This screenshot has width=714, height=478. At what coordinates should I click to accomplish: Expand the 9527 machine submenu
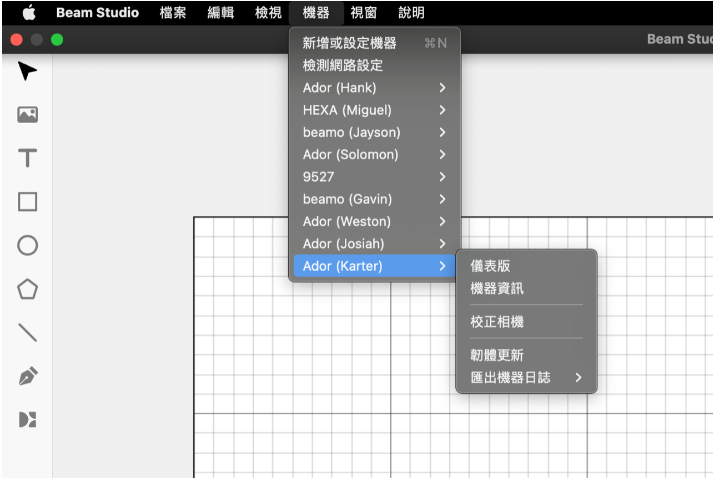coord(375,177)
